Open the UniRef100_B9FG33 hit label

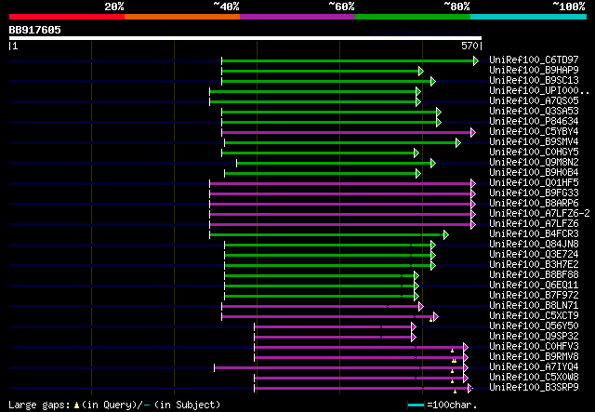coord(534,193)
